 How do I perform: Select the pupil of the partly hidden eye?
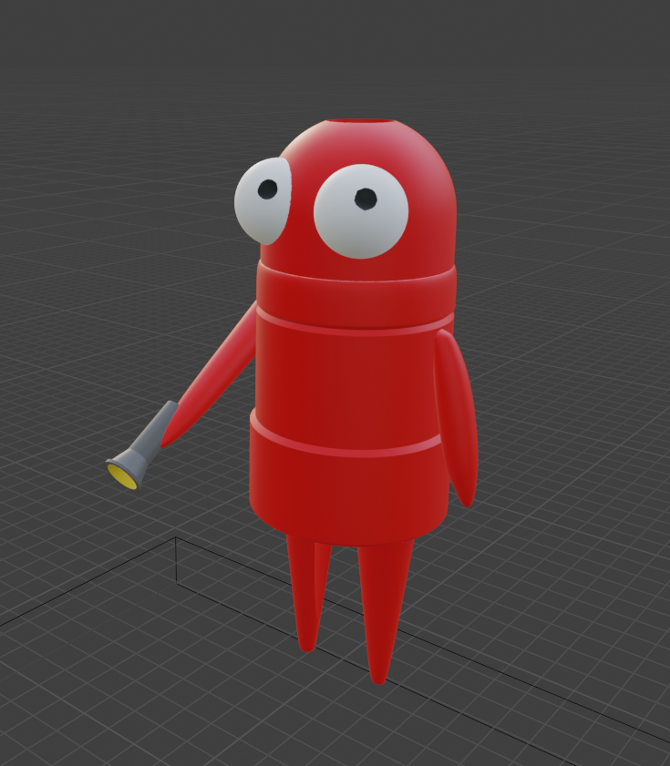[x=267, y=189]
